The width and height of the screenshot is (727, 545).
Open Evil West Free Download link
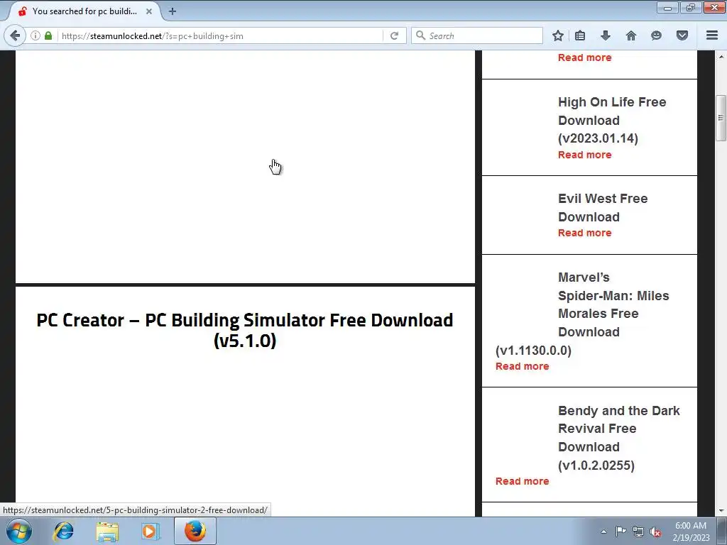tap(603, 208)
